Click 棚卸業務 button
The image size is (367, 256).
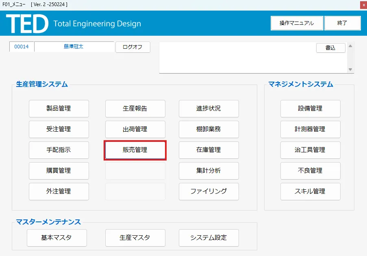click(209, 129)
